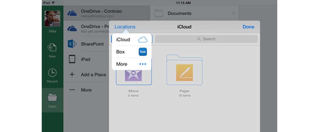Viewport: 319px width, 132px height.
Task: Open the Locations dropdown link
Action: pos(125,27)
